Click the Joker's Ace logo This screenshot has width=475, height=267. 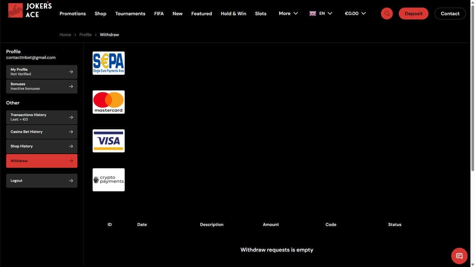pos(30,10)
